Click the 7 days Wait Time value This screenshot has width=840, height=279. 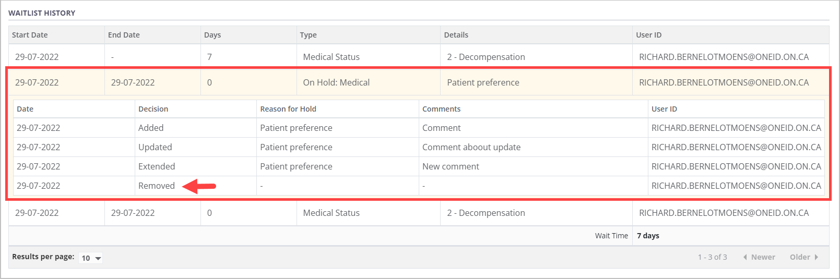click(648, 236)
